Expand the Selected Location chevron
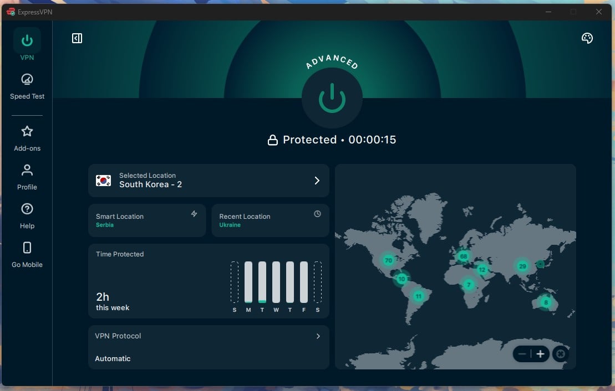615x391 pixels. pos(317,181)
